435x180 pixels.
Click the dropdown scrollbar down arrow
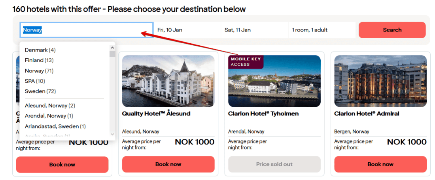coord(112,135)
